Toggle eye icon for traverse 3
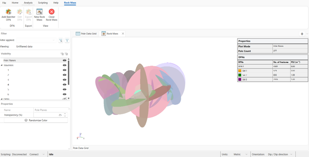The image size is (309, 157). pos(64,80)
